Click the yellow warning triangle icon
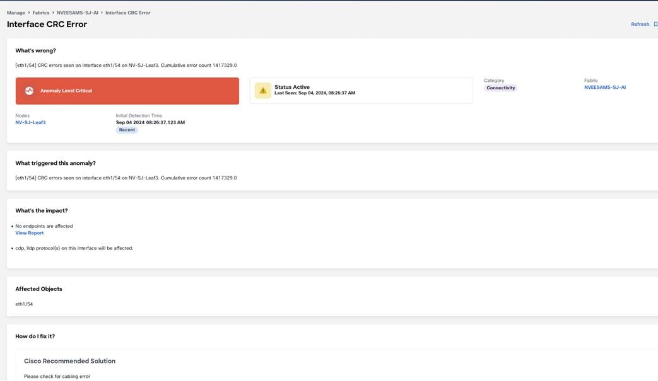 click(262, 91)
